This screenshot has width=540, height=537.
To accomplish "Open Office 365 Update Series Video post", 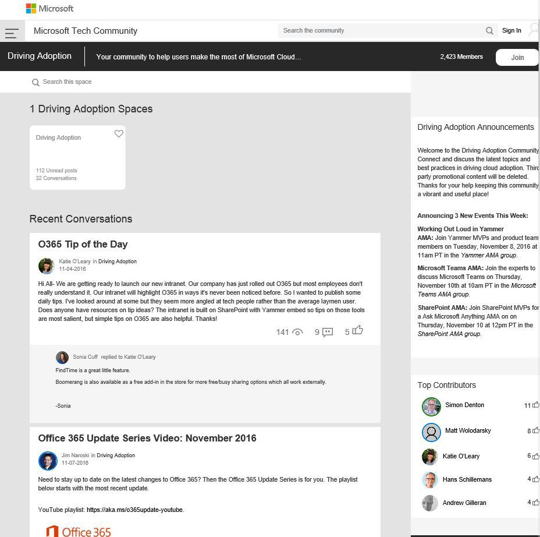I will tap(147, 438).
